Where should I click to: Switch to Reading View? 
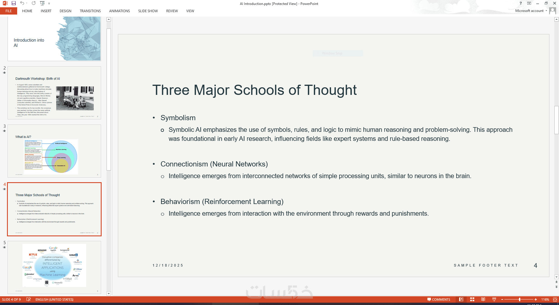[483, 299]
